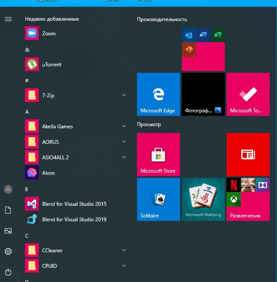Open the Photos (Фотограф...) tile
Viewport: 277px width, 282px height.
pyautogui.click(x=203, y=94)
